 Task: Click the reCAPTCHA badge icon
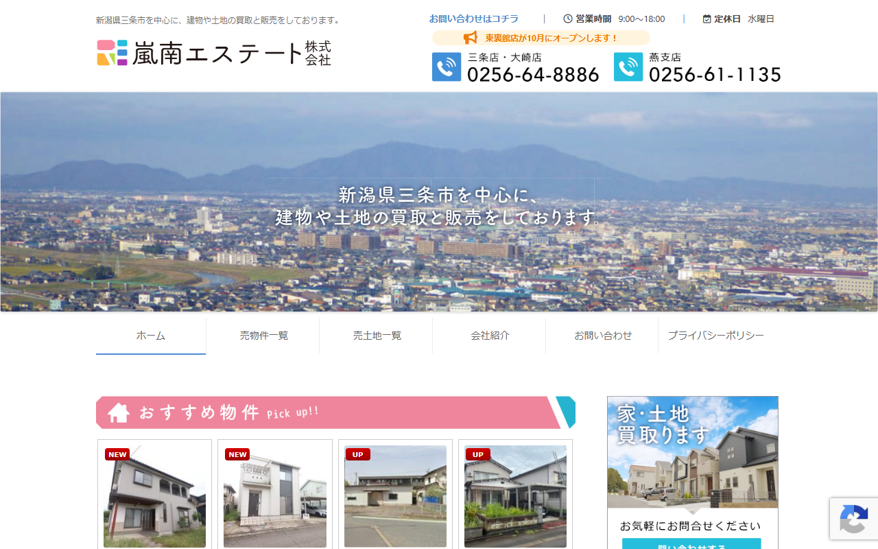click(853, 519)
